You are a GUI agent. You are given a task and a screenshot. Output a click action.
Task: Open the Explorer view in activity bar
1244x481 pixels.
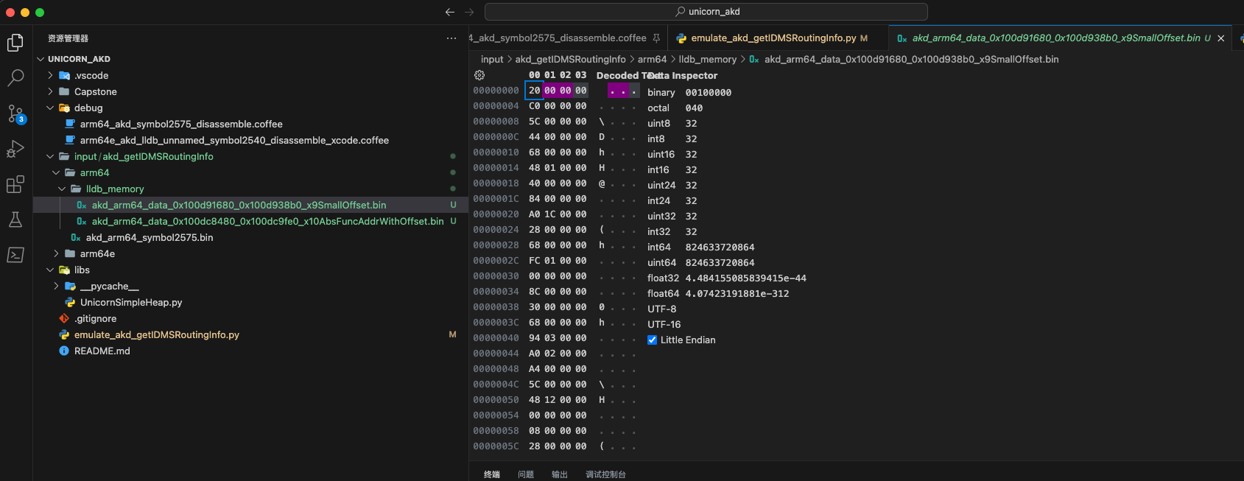(15, 43)
